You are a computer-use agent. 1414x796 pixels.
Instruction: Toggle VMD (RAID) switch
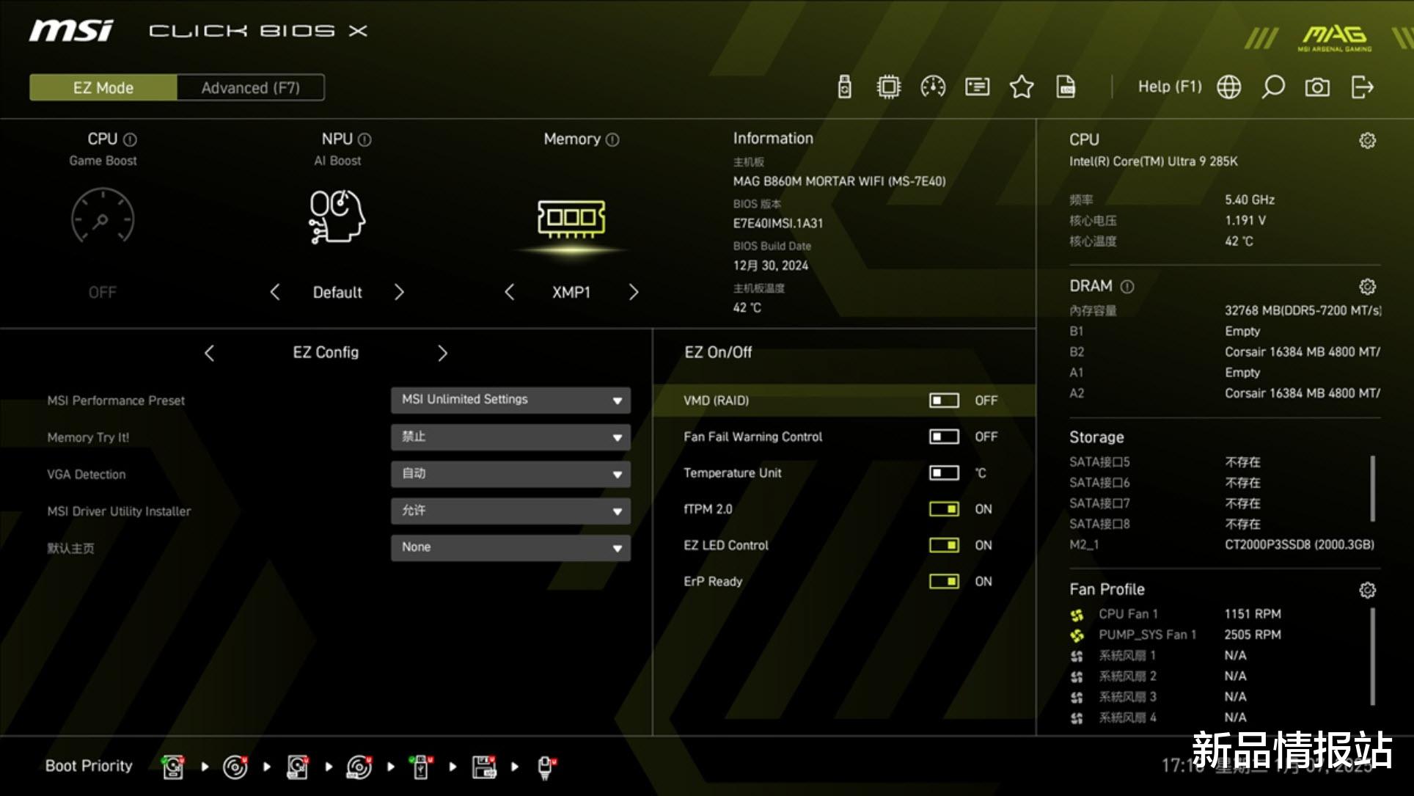click(x=944, y=401)
